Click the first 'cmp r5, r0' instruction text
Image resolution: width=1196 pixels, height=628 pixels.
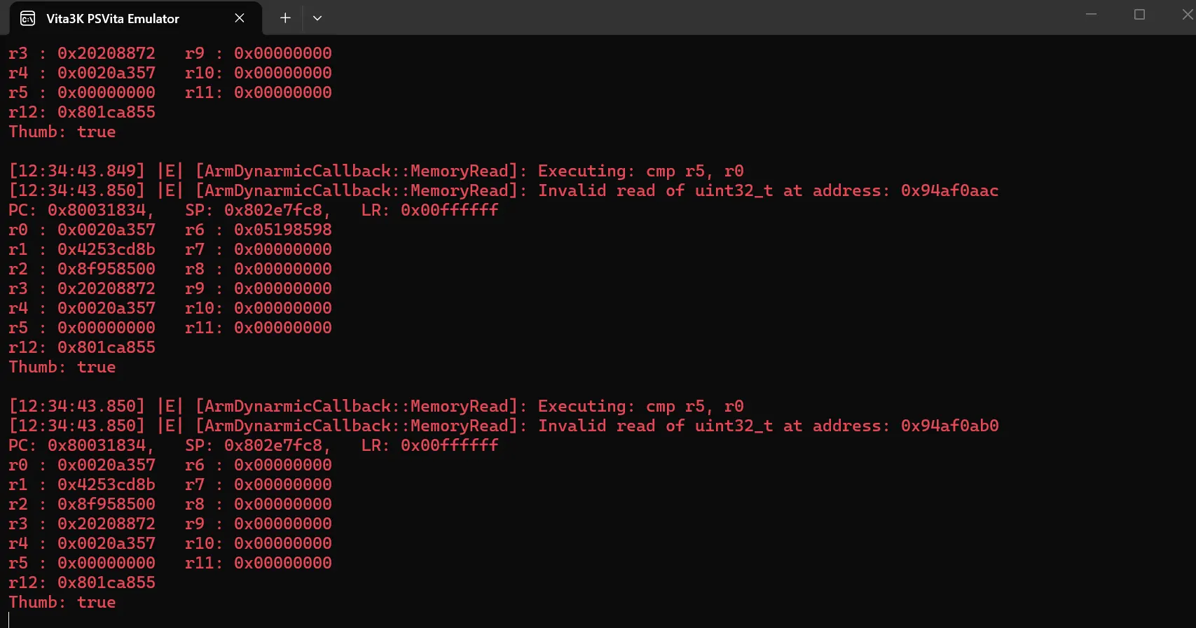tap(695, 171)
